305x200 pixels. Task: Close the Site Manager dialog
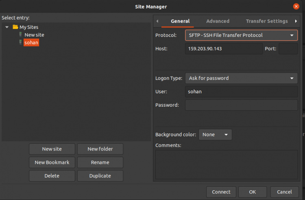296,6
